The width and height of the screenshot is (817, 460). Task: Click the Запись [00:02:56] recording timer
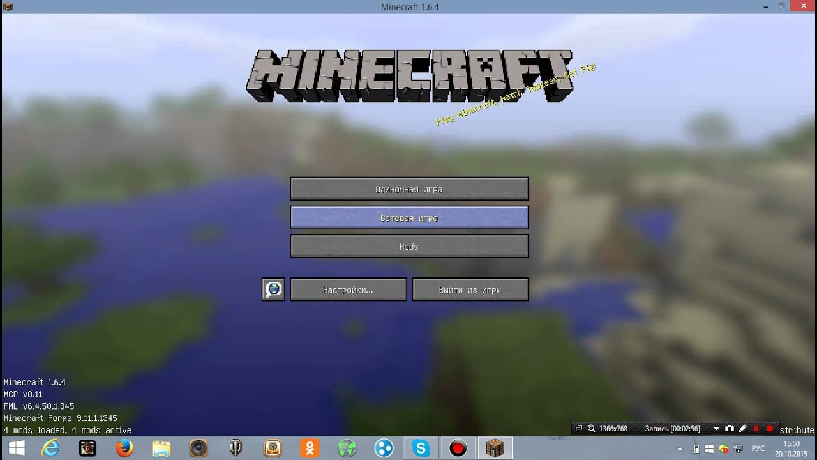pyautogui.click(x=673, y=429)
